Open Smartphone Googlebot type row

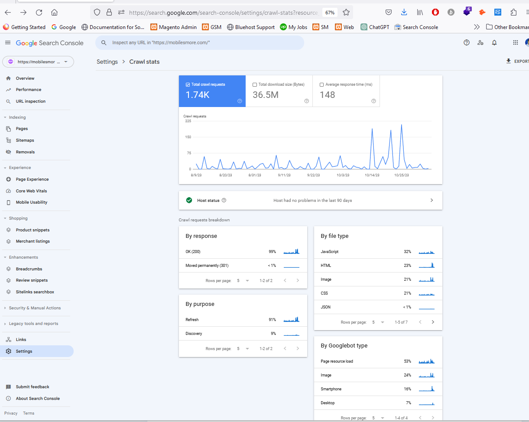378,389
